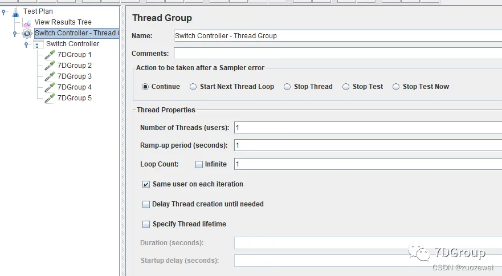Viewport: 502px width, 276px height.
Task: Click the Thread Group gear icon
Action: click(27, 33)
